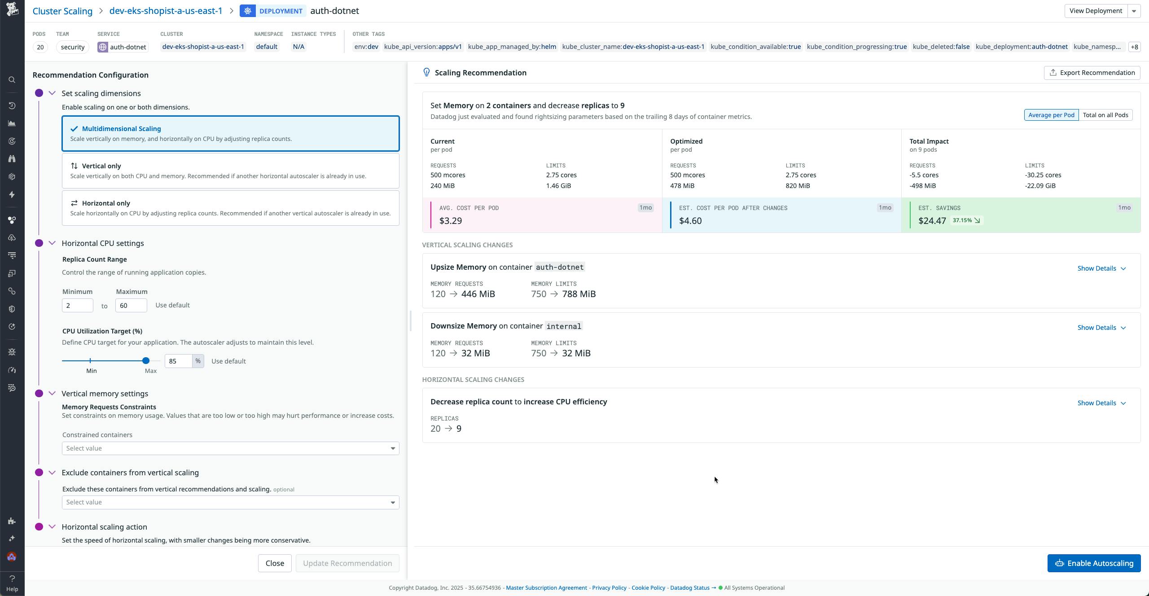Open the Security shield icon in sidebar

point(12,308)
